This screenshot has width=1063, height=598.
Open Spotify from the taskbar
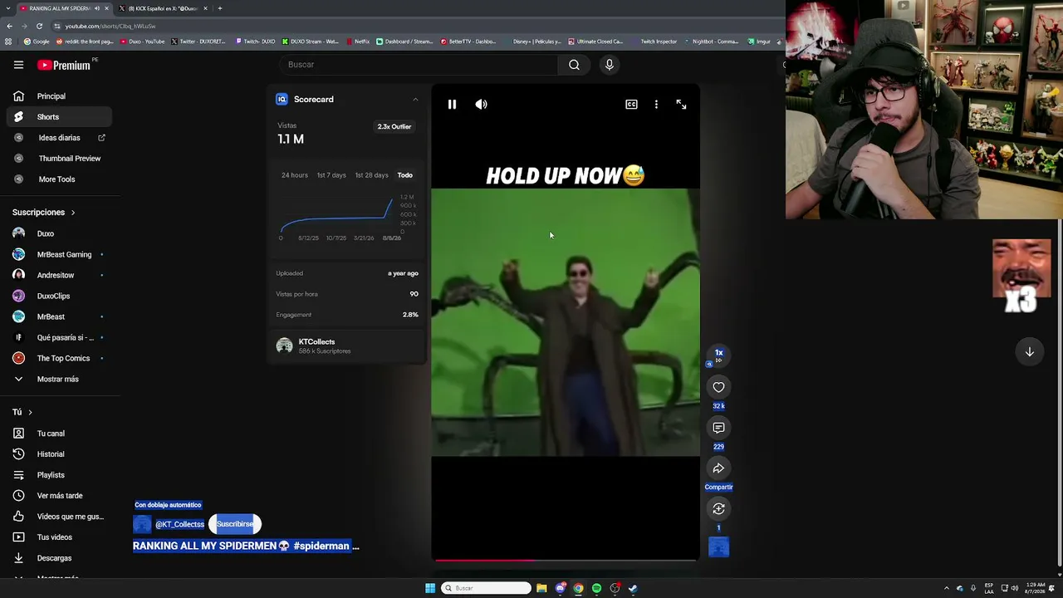coord(596,588)
